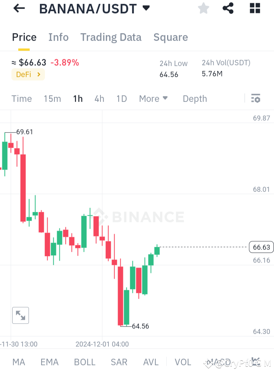Click the 66.63 current price label
Screen dimensions: 274x372
261,247
